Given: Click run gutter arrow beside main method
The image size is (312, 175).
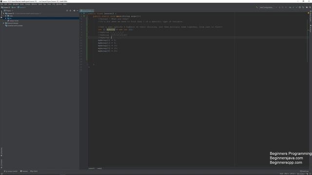Looking at the screenshot, I should tap(84, 16).
